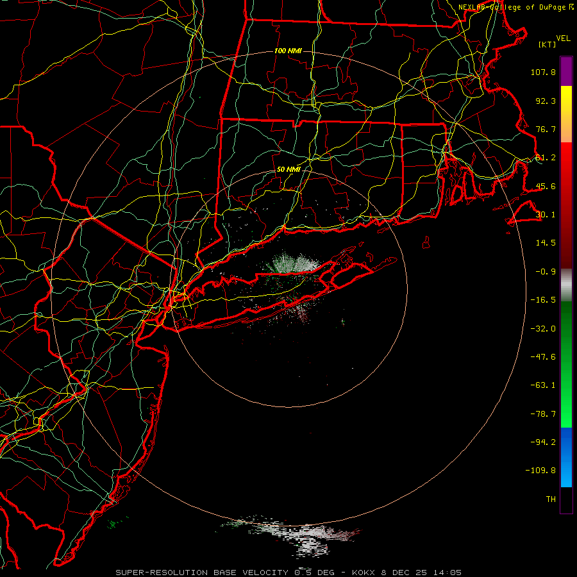Click the -32.0 scale value

click(x=543, y=329)
